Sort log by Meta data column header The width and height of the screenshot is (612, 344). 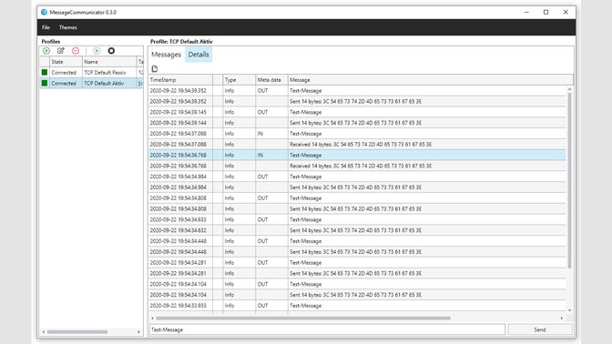click(271, 79)
